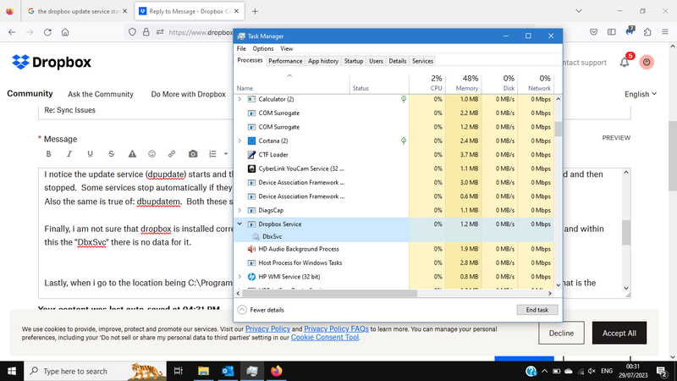Switch to the Performance tab

tap(285, 61)
